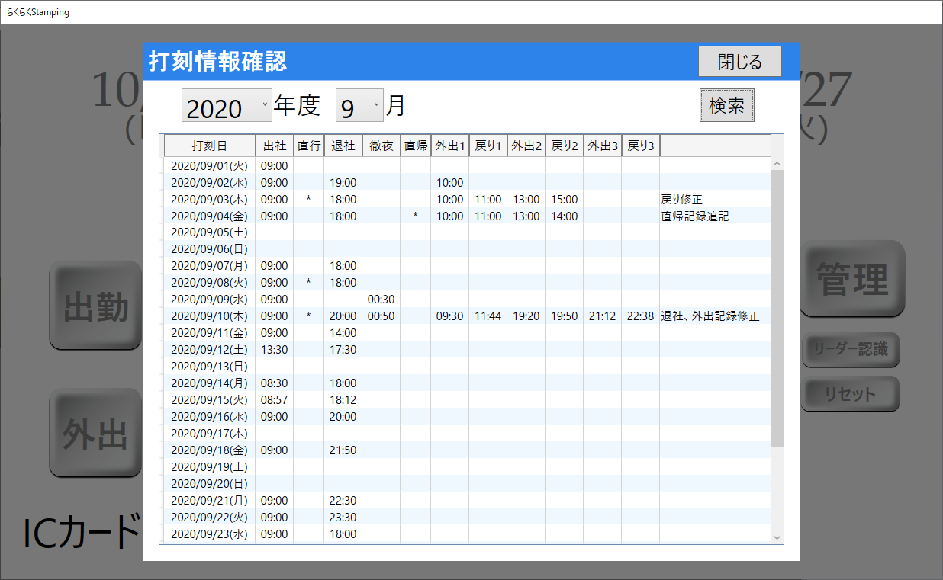Click 退社、外出記録修正 remark cell
Image resolution: width=943 pixels, height=580 pixels.
tap(710, 316)
